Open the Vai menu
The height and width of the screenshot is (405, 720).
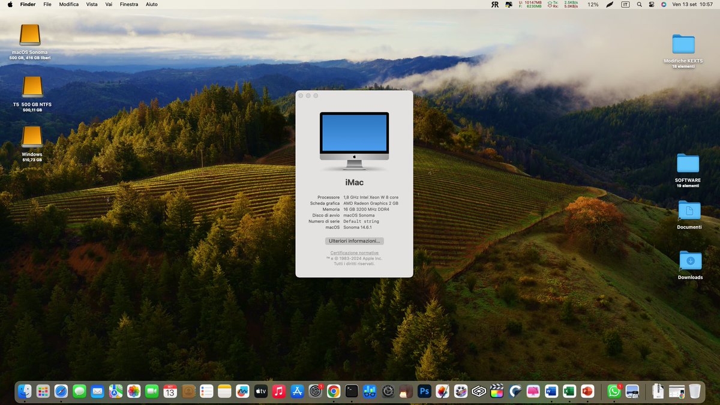109,4
